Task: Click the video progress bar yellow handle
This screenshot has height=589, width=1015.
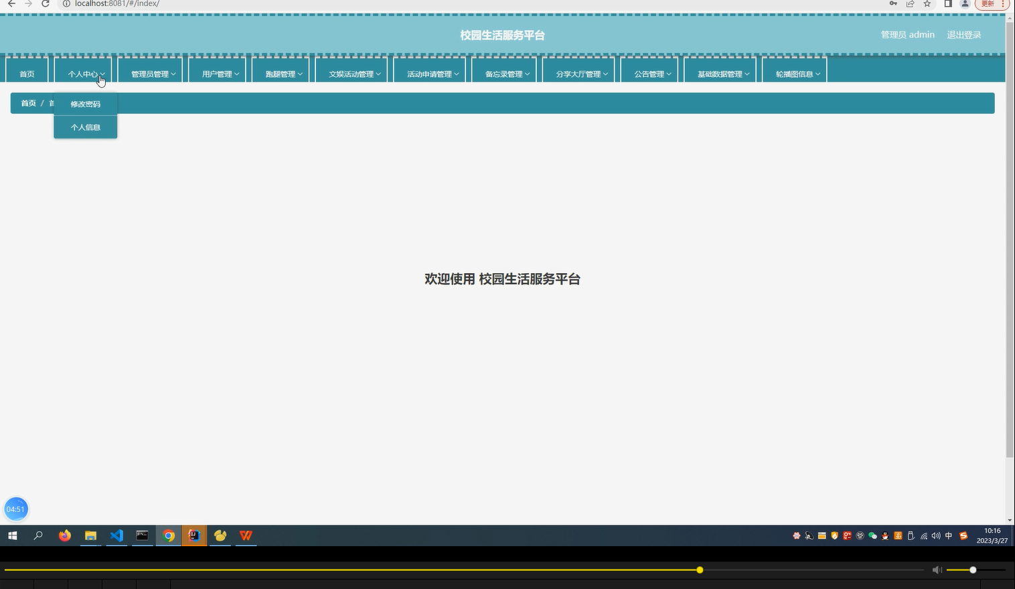Action: 700,570
